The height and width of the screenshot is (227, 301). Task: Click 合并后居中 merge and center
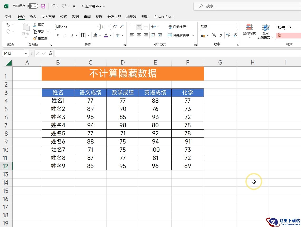pyautogui.click(x=178, y=35)
